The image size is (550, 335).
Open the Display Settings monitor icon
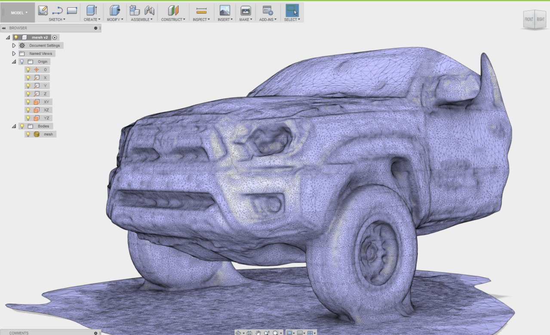[x=289, y=332]
